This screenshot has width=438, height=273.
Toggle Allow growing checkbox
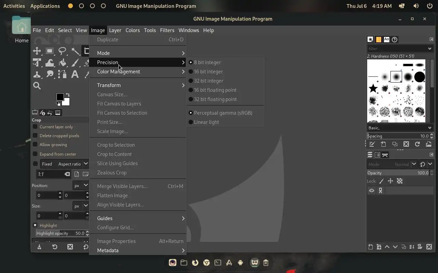35,144
